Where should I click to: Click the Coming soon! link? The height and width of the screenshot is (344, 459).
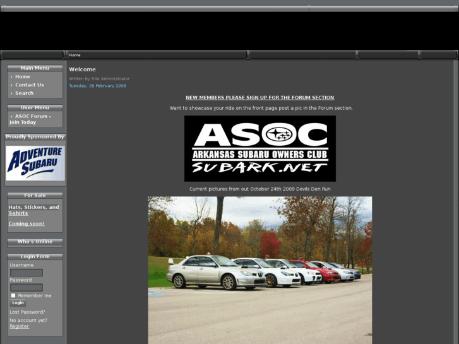coord(27,223)
